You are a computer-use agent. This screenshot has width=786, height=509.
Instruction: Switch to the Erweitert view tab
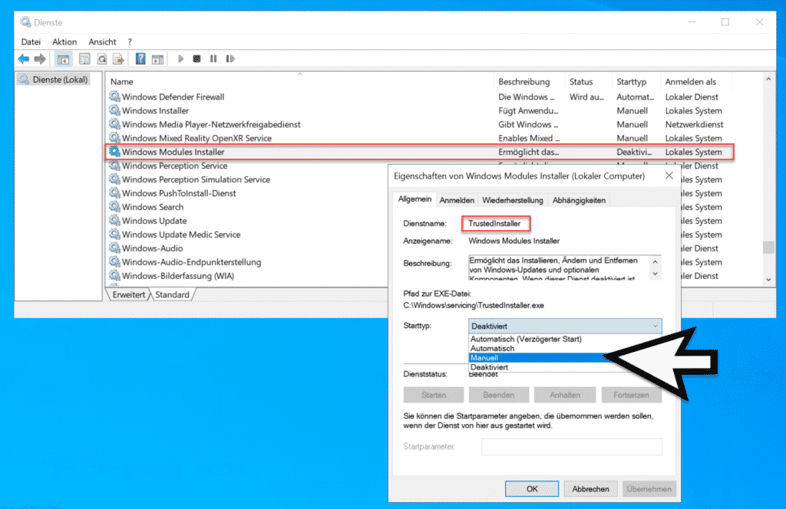[128, 295]
